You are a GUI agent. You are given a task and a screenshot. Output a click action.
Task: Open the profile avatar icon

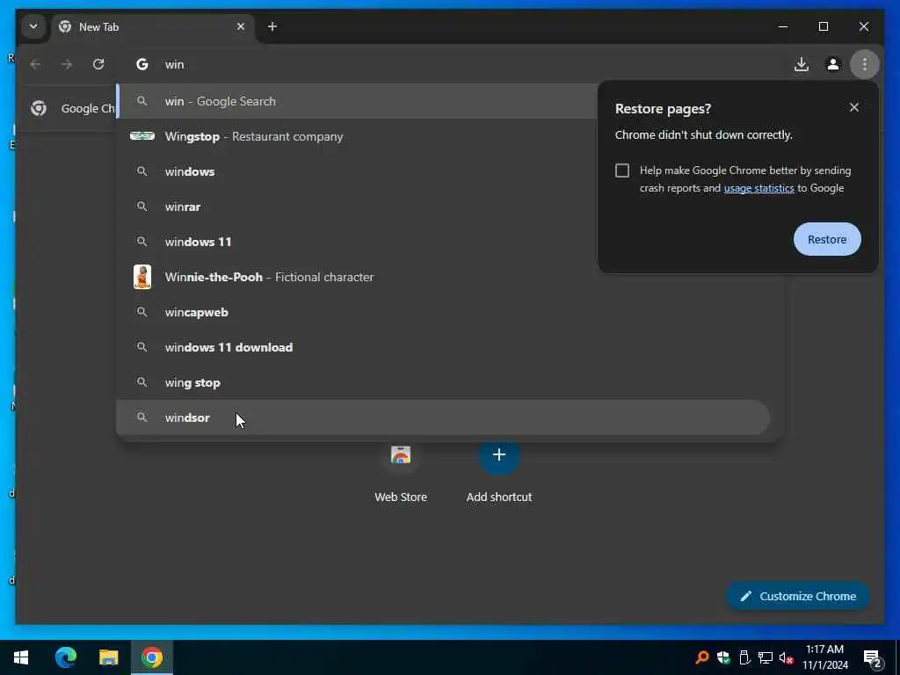point(833,64)
